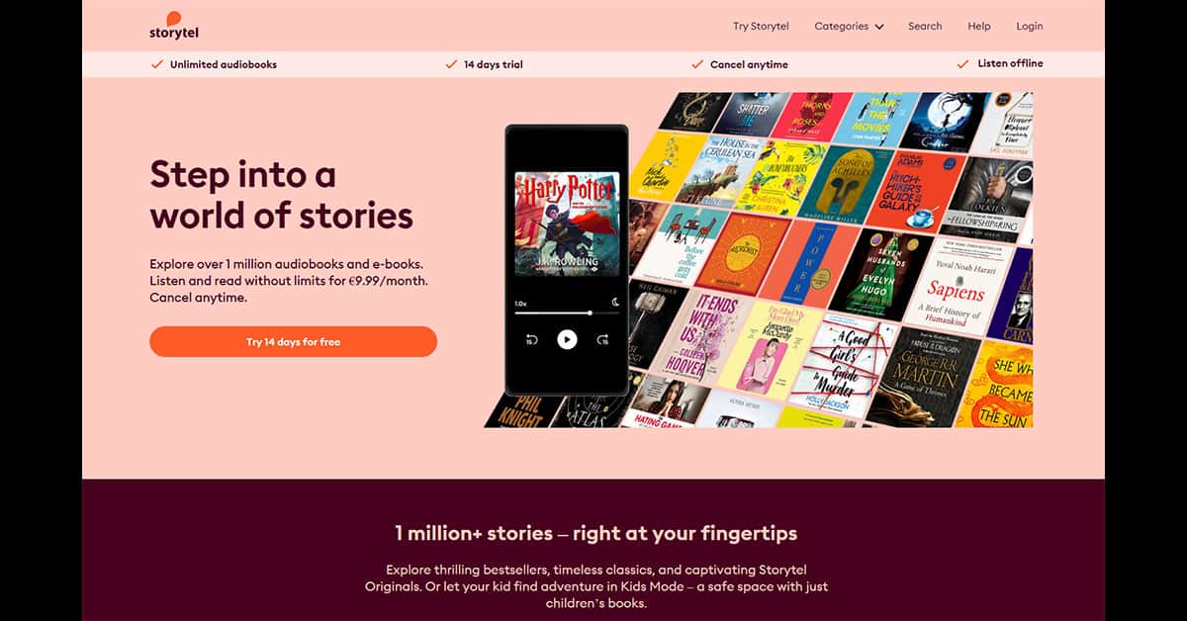Click the 1.0x playback speed control
Viewport: 1187px width, 621px height.
[520, 303]
